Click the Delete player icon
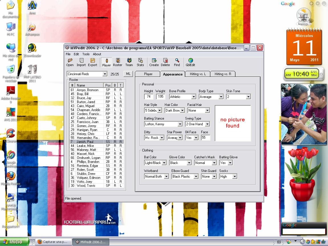This screenshot has height=246, width=328. [165, 62]
